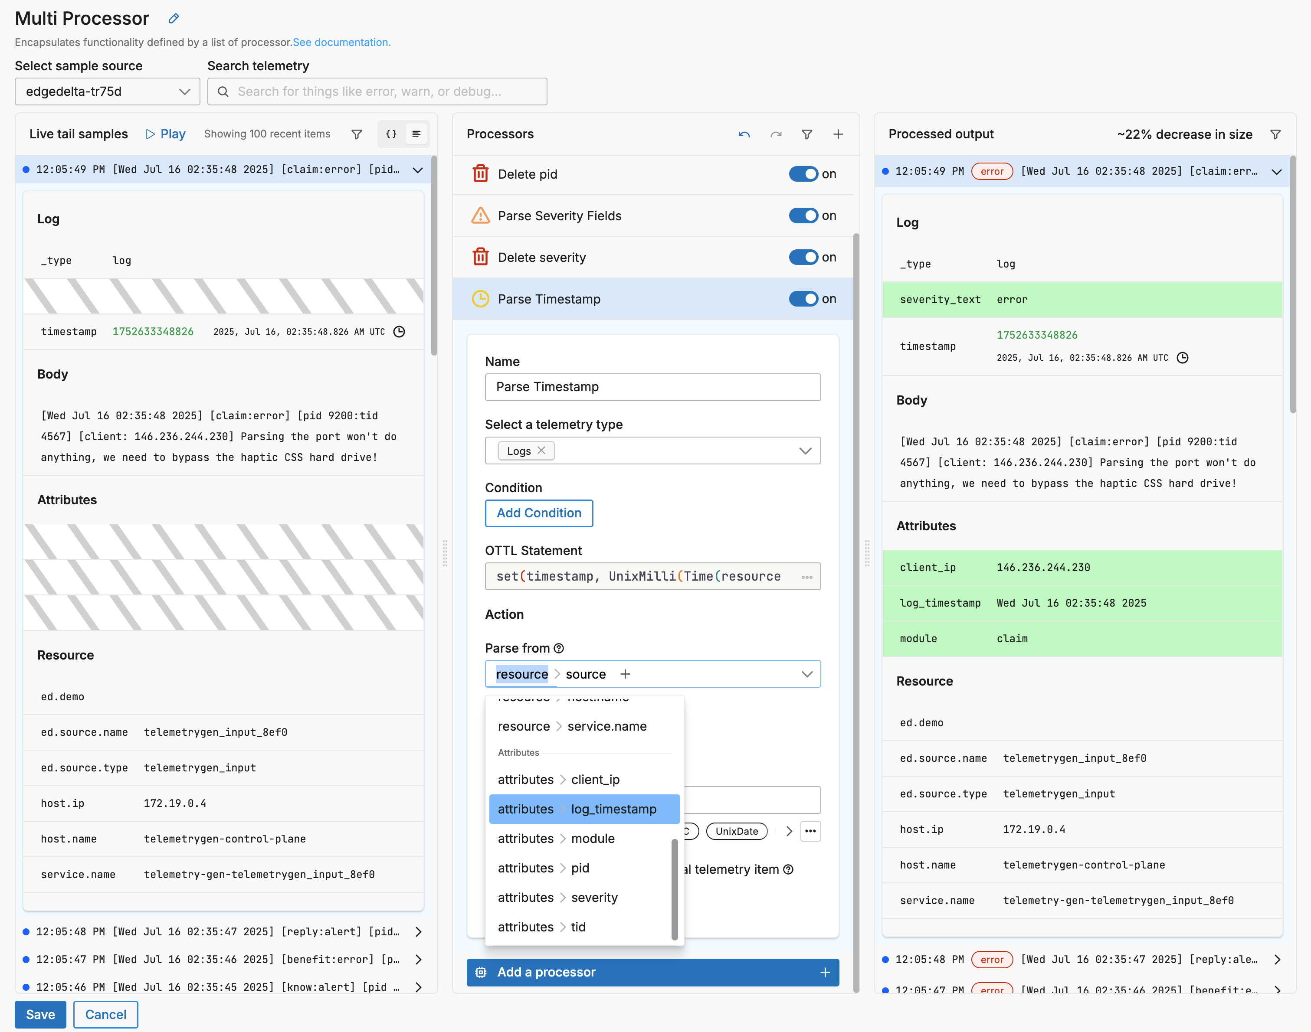Screen dimensions: 1311x1032
Task: Open the telemetry type dropdown arrow
Action: pyautogui.click(x=805, y=451)
